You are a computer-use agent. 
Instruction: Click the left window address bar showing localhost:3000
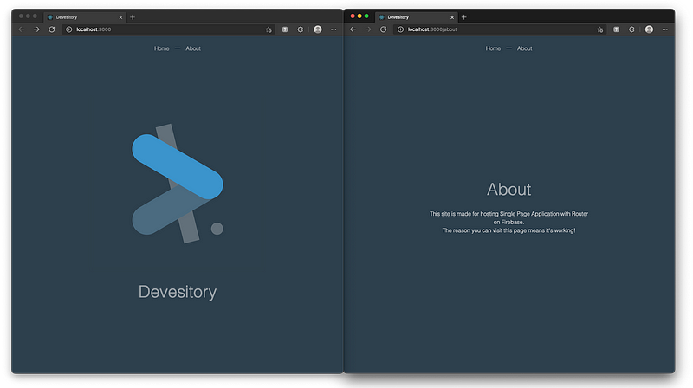tap(168, 29)
